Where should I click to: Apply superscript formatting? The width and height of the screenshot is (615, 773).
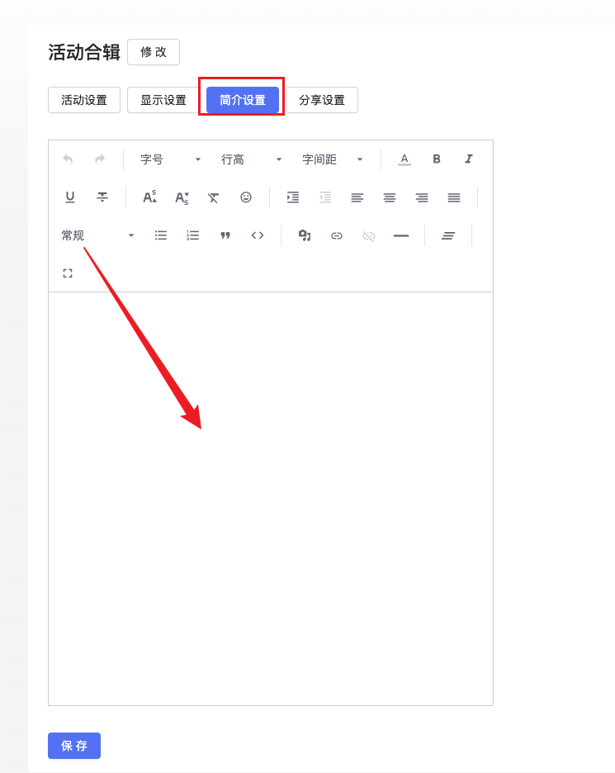(x=149, y=197)
